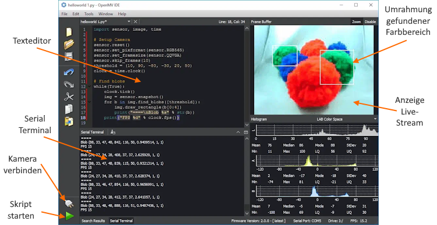Open a file with the folder icon
437x225 pixels.
click(x=69, y=44)
